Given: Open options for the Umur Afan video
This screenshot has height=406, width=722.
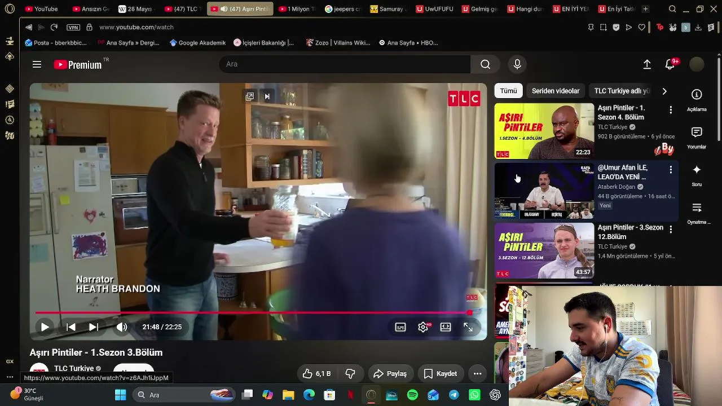Looking at the screenshot, I should tap(671, 170).
